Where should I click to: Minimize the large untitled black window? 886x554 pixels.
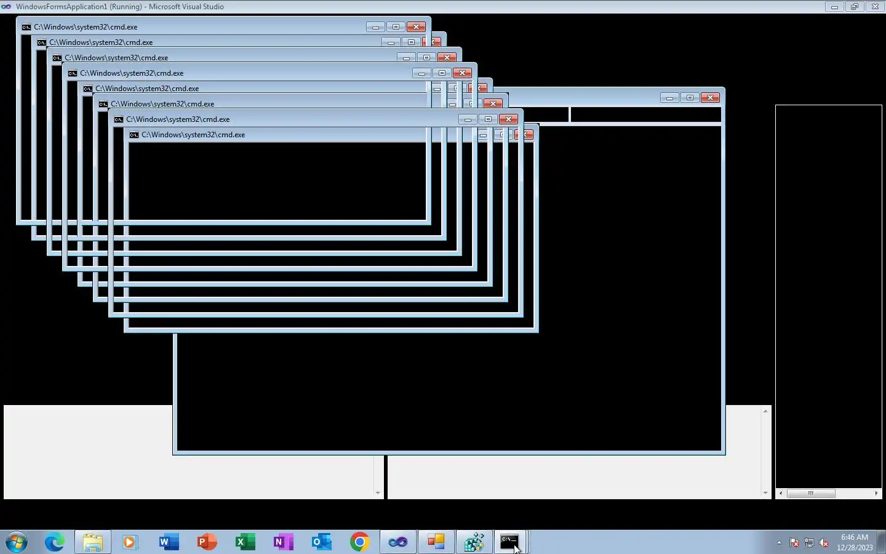point(669,98)
